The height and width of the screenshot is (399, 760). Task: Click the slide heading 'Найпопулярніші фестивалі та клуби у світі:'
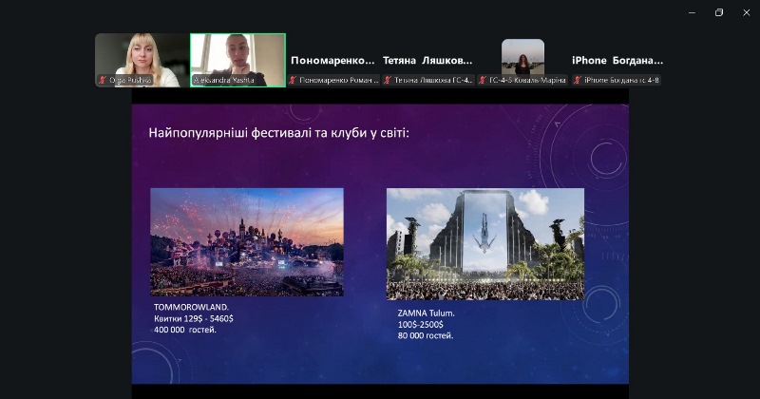point(278,133)
